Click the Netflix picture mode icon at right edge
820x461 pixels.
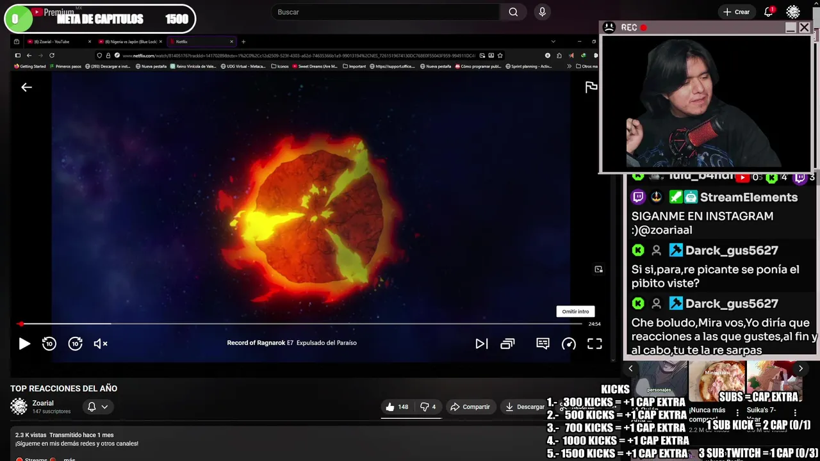tap(598, 270)
